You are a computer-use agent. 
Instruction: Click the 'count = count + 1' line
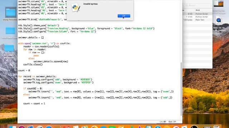pos(34,103)
